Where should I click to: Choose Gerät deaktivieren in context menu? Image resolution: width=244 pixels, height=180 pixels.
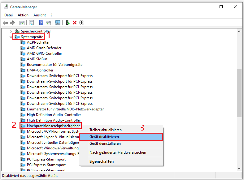pos(121,137)
